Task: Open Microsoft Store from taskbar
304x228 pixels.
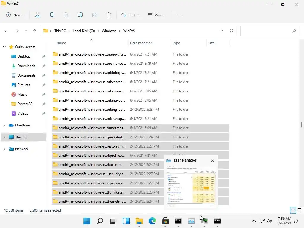Action: click(165, 221)
